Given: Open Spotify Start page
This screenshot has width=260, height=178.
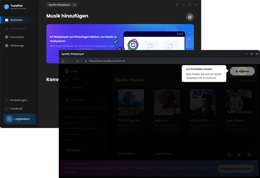Looking at the screenshot, I should pos(71,79).
